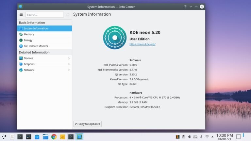Click the active Info Center task in taskbar

[x=79, y=137]
